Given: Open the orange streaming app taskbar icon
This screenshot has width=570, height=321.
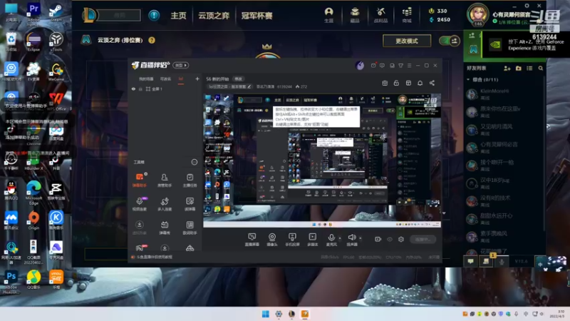Looking at the screenshot, I should point(305,314).
